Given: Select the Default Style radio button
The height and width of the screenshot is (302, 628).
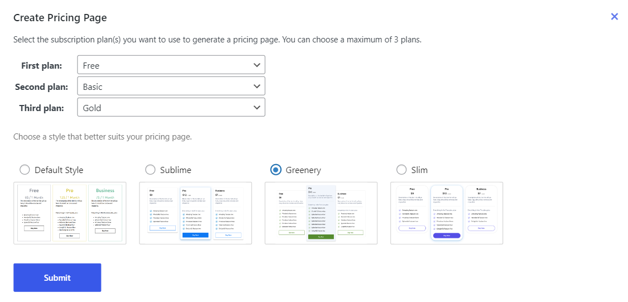Looking at the screenshot, I should pyautogui.click(x=25, y=170).
